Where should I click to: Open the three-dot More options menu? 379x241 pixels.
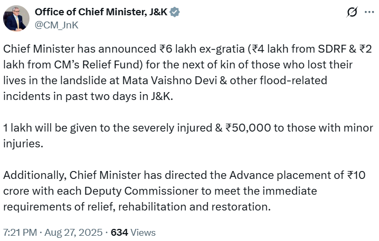(368, 12)
